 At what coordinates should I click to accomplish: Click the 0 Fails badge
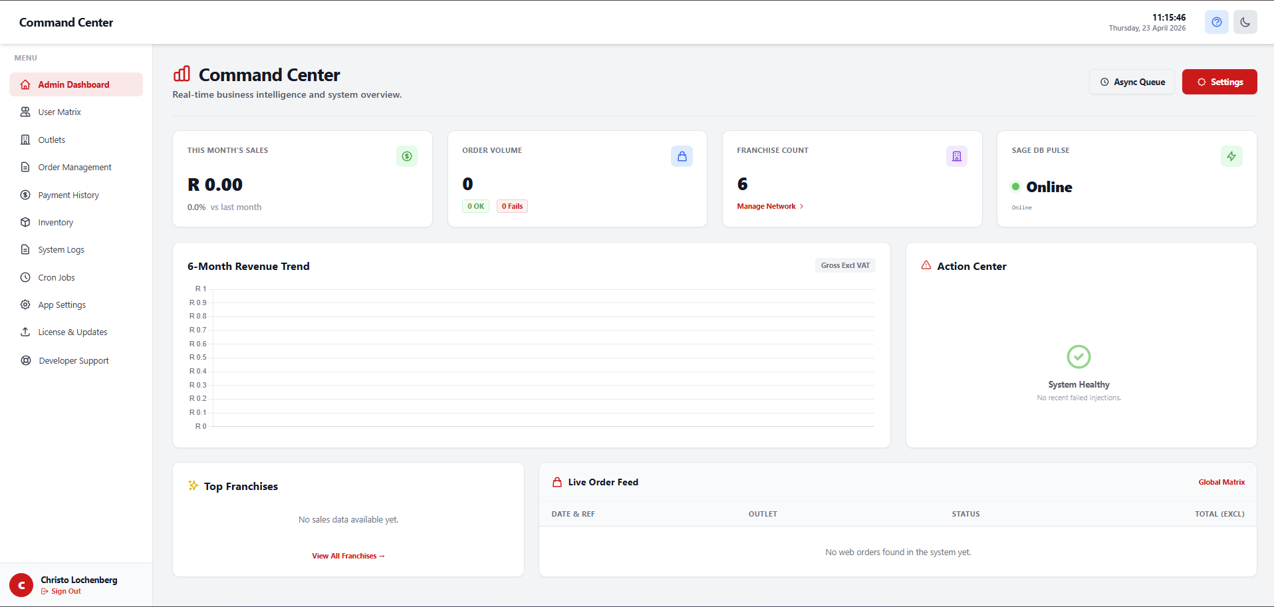click(x=512, y=206)
